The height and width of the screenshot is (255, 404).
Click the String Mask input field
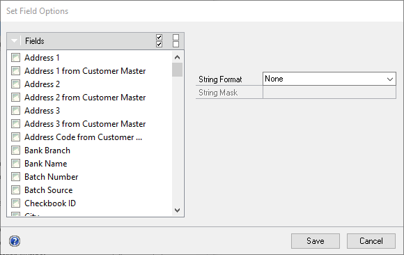[x=329, y=92]
